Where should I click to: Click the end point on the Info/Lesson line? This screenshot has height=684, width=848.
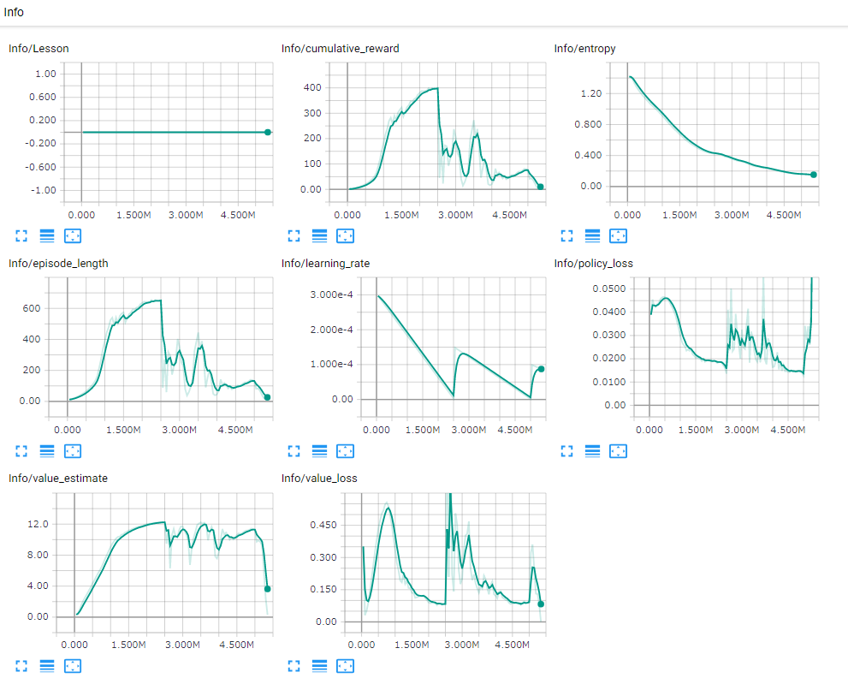pyautogui.click(x=268, y=132)
